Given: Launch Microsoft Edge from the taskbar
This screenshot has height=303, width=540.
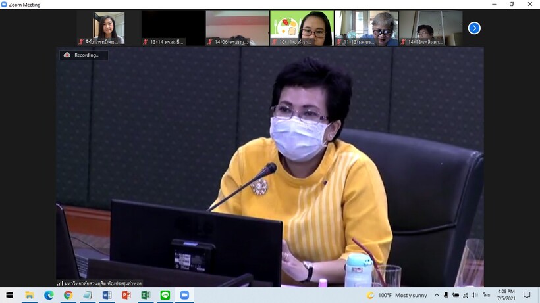Looking at the screenshot, I should 49,295.
